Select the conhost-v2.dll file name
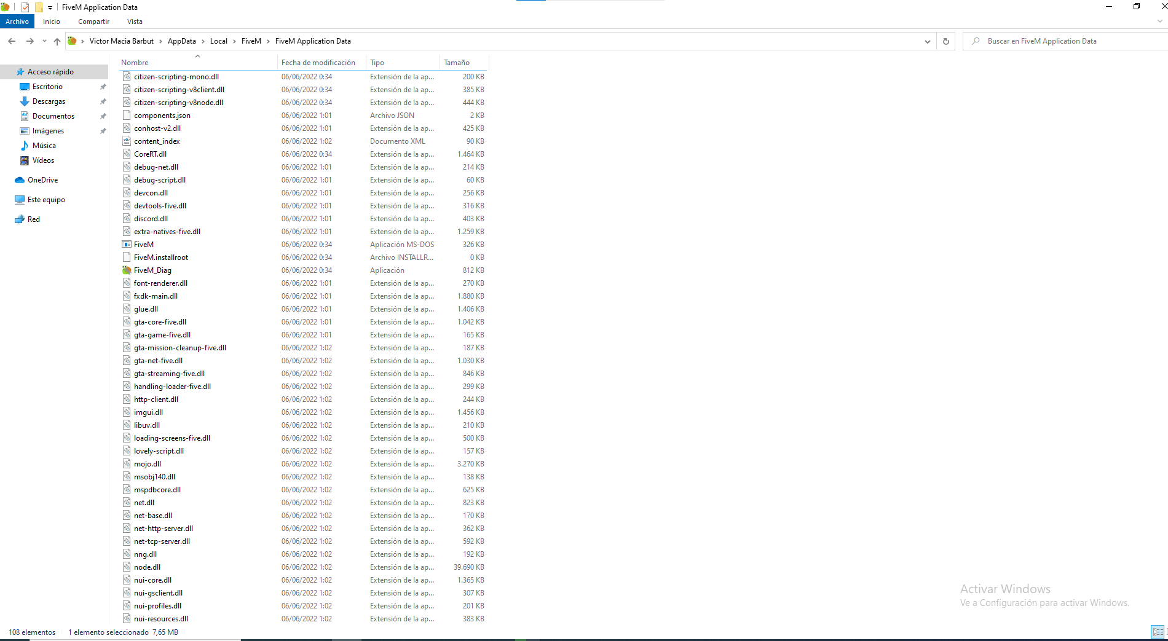The height and width of the screenshot is (641, 1168). coord(157,128)
